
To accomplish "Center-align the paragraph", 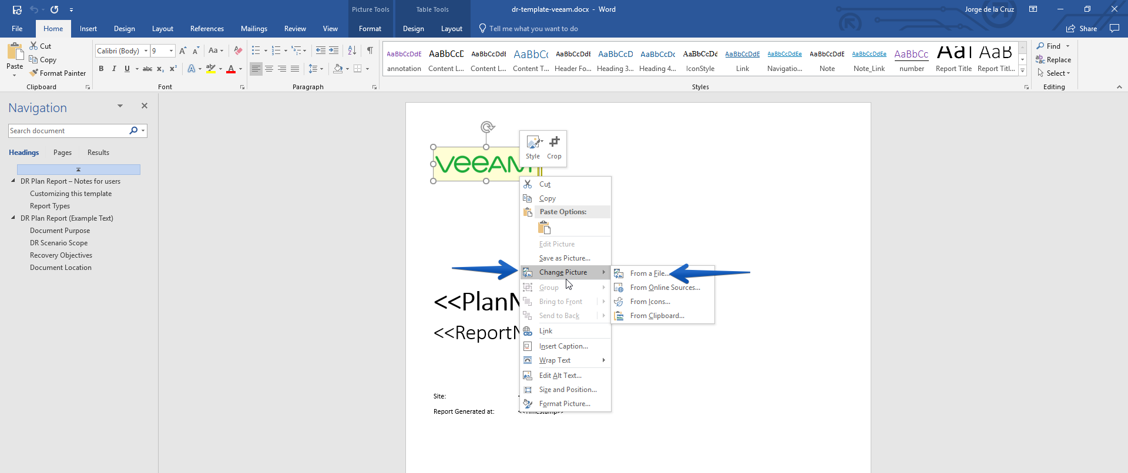I will click(x=269, y=69).
